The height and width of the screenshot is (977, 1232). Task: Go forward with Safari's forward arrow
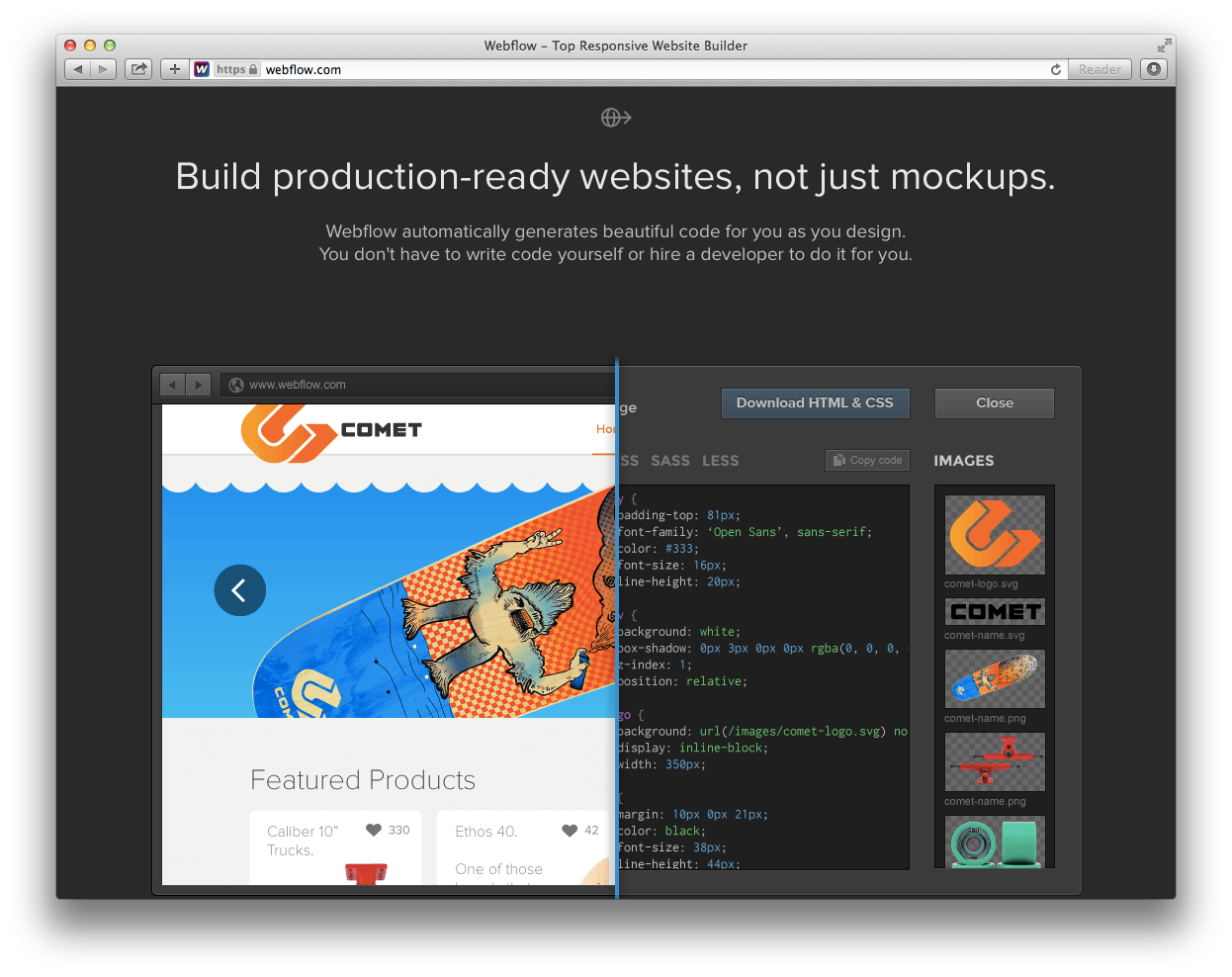tap(104, 69)
